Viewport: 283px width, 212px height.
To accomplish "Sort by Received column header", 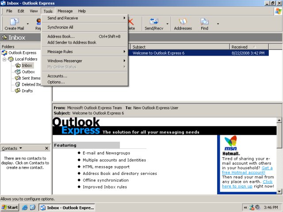I will point(249,47).
